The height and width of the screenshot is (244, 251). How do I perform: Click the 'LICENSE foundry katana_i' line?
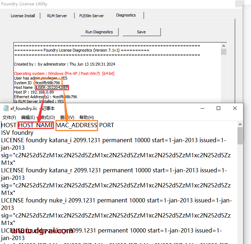coord(114,144)
